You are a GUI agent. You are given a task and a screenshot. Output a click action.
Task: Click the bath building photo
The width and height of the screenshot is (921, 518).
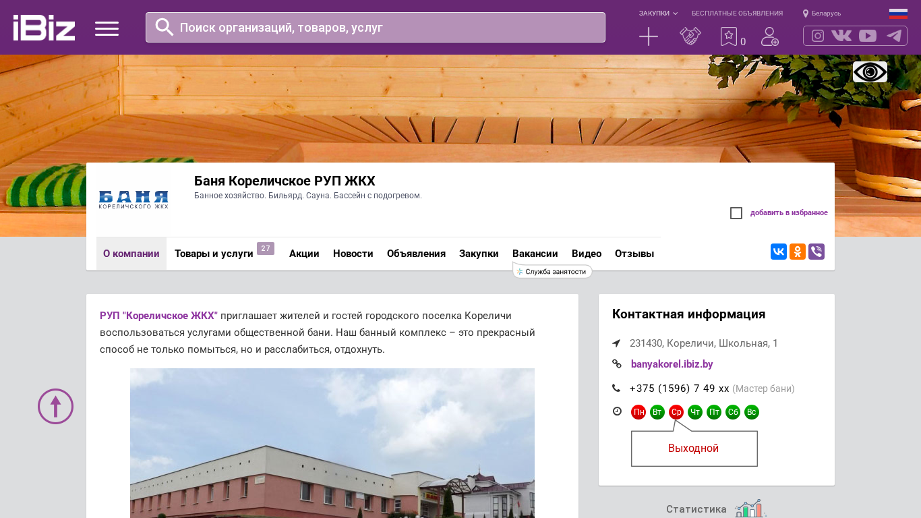click(332, 443)
